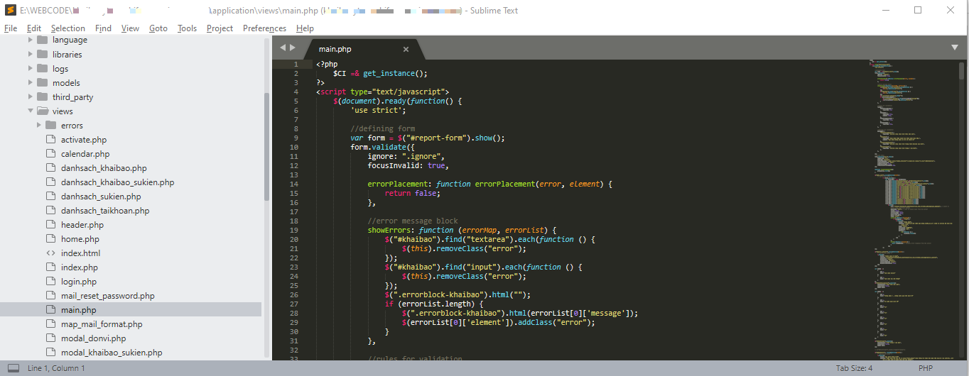Click the models folder icon
Screen dimensions: 969x376
[41, 82]
